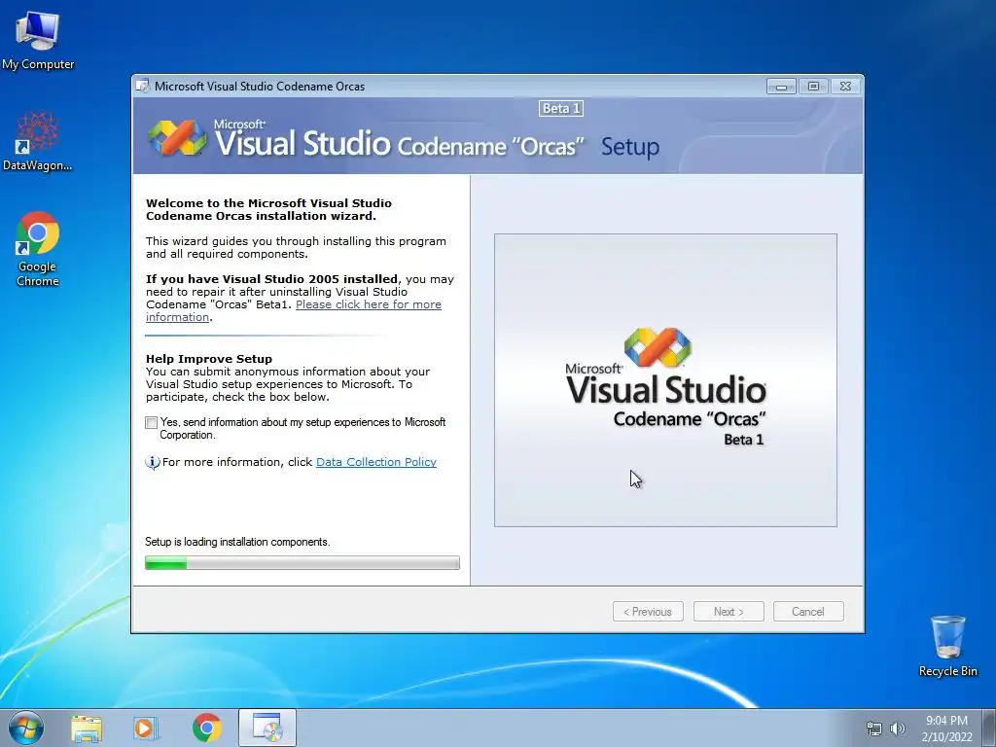
Task: Click the 'Welcome to the Microsoft Visual Studio' heading
Action: (x=268, y=210)
